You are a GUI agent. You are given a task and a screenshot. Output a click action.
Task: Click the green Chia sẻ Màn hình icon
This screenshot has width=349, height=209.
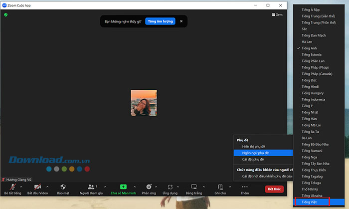(x=123, y=186)
